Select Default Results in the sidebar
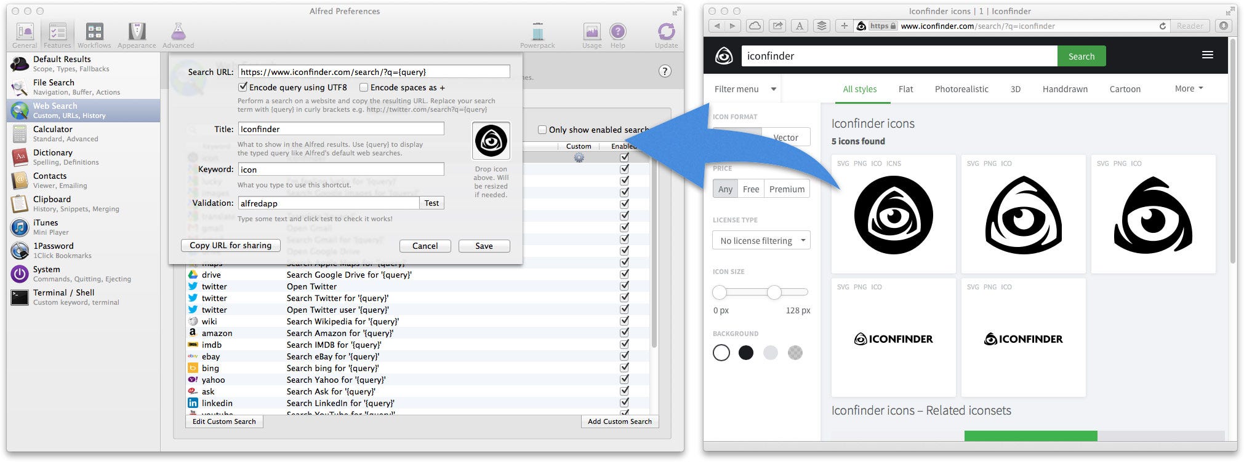This screenshot has height=462, width=1244. click(84, 64)
